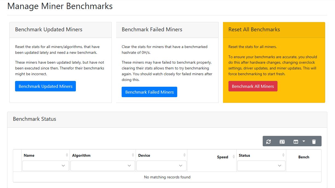Screen dimensions: 335x188
Task: Open the column visibility icon
Action: click(296, 141)
